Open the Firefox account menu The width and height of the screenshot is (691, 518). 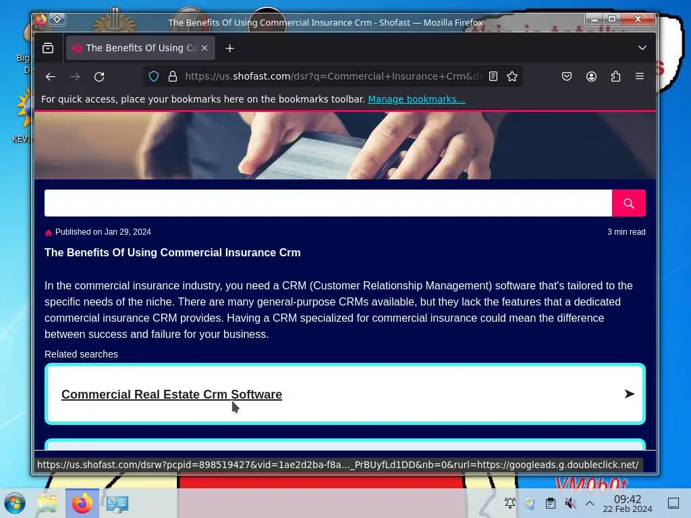point(591,76)
